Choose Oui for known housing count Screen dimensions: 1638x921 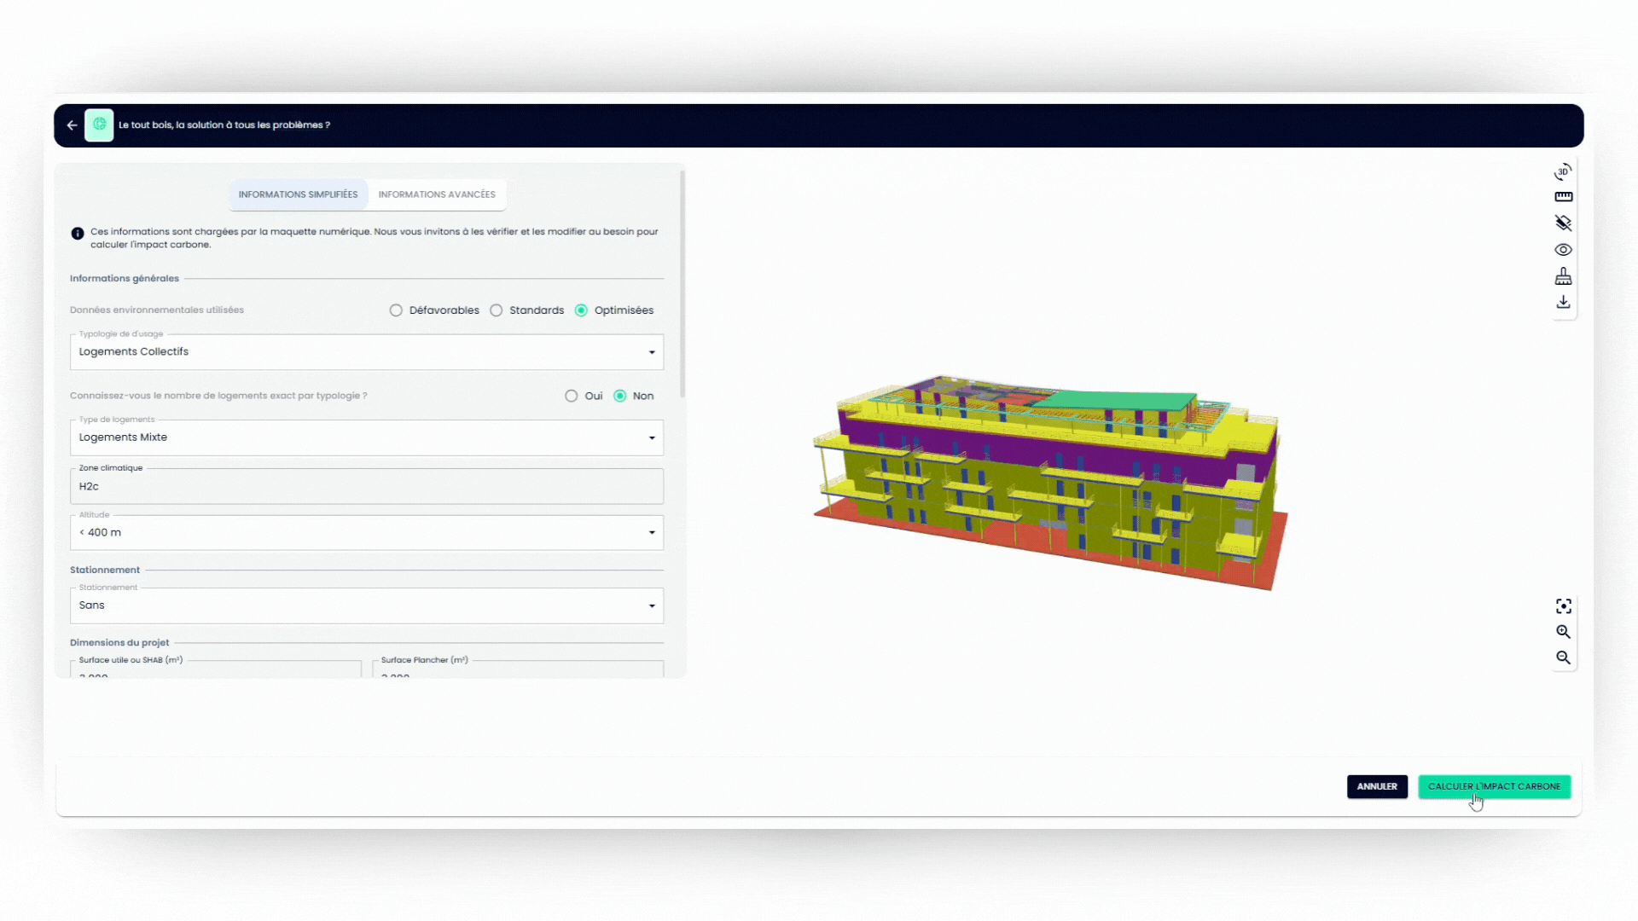572,396
